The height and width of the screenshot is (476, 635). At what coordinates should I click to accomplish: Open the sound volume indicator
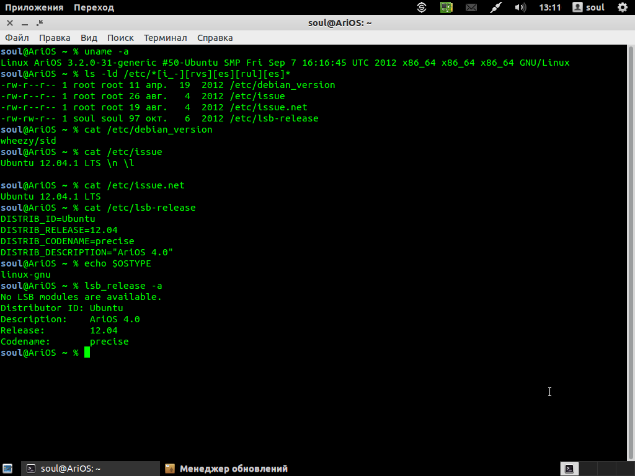pos(520,7)
